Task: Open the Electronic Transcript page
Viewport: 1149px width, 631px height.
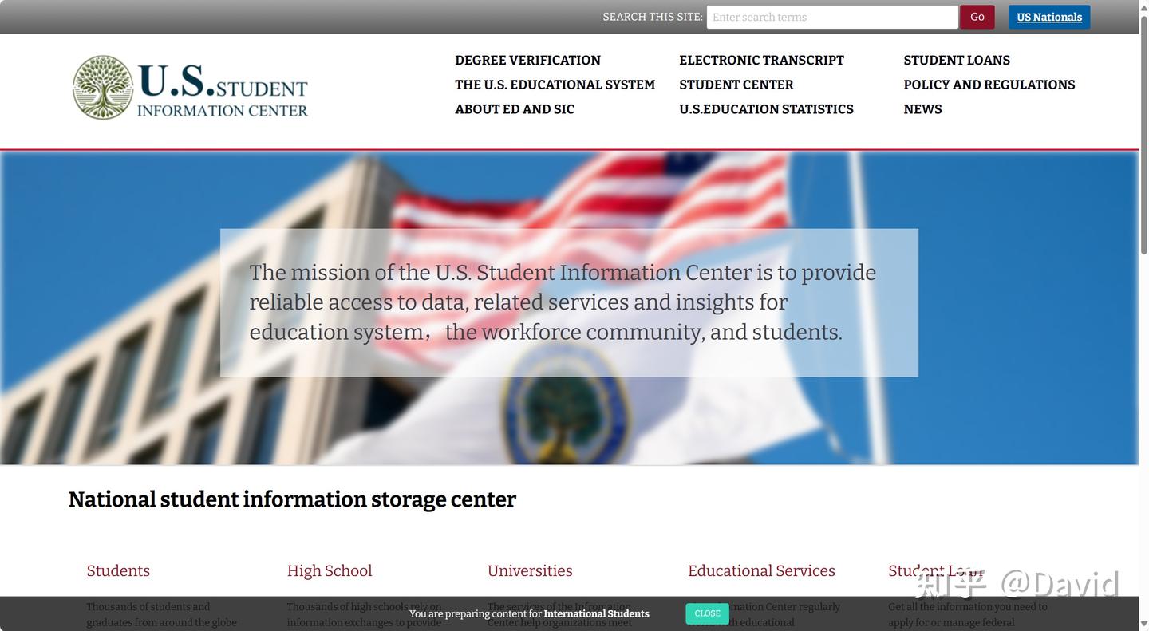Action: (761, 60)
